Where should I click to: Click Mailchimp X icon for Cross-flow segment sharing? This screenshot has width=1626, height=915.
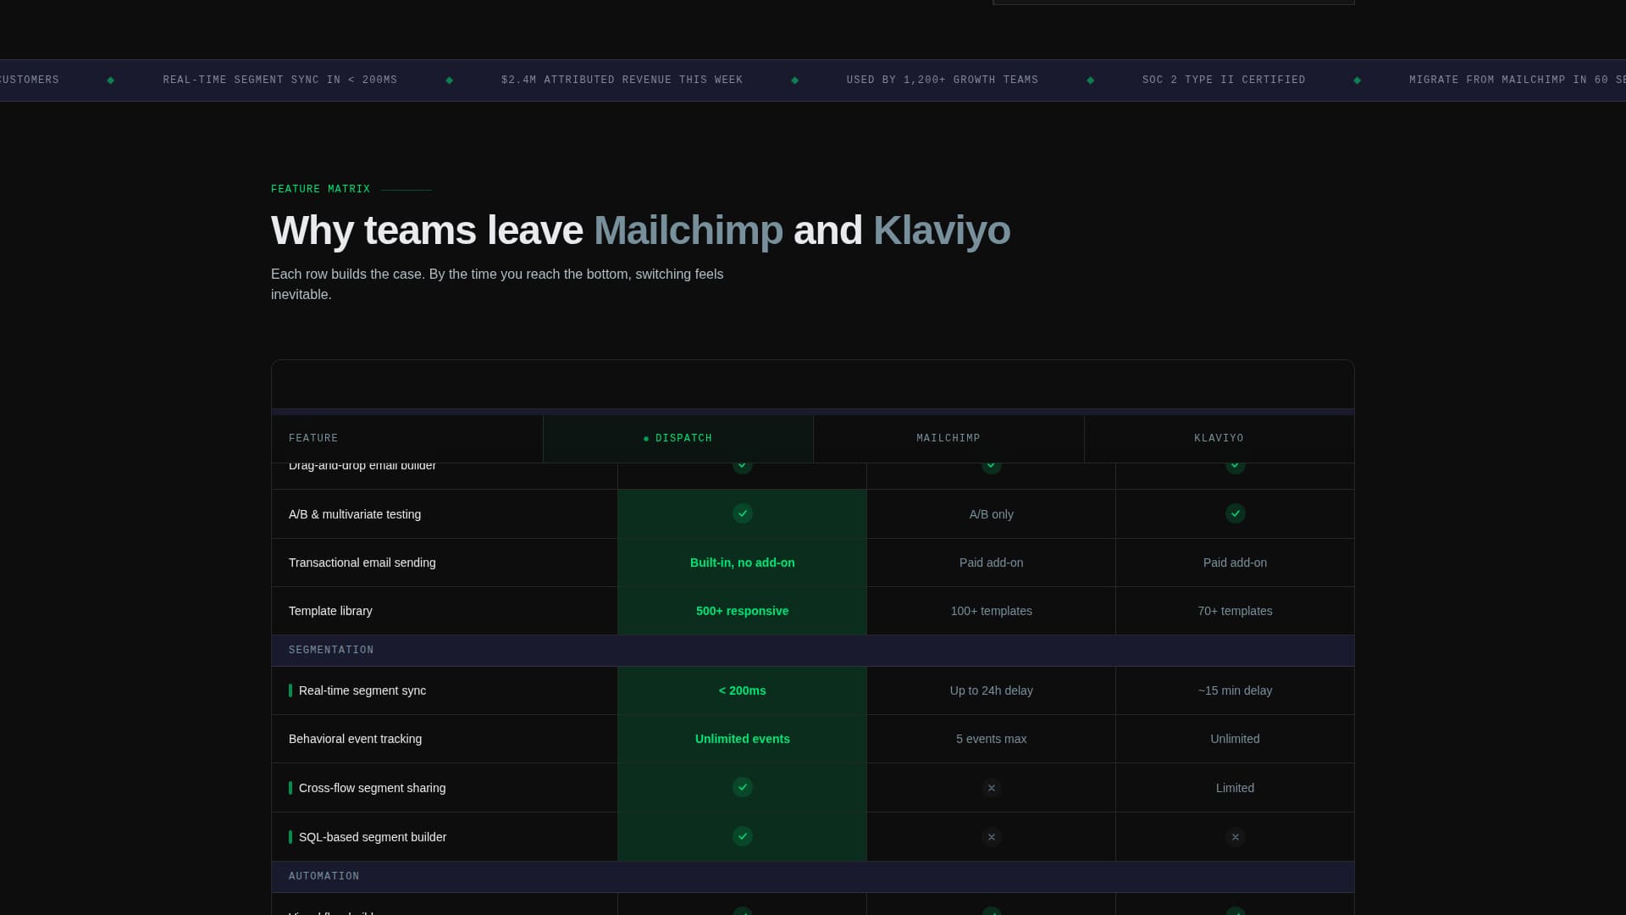pos(991,788)
